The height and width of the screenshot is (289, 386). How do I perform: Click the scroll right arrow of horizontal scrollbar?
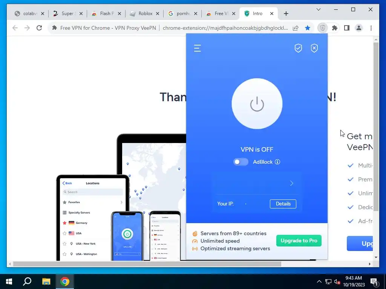pos(369,264)
